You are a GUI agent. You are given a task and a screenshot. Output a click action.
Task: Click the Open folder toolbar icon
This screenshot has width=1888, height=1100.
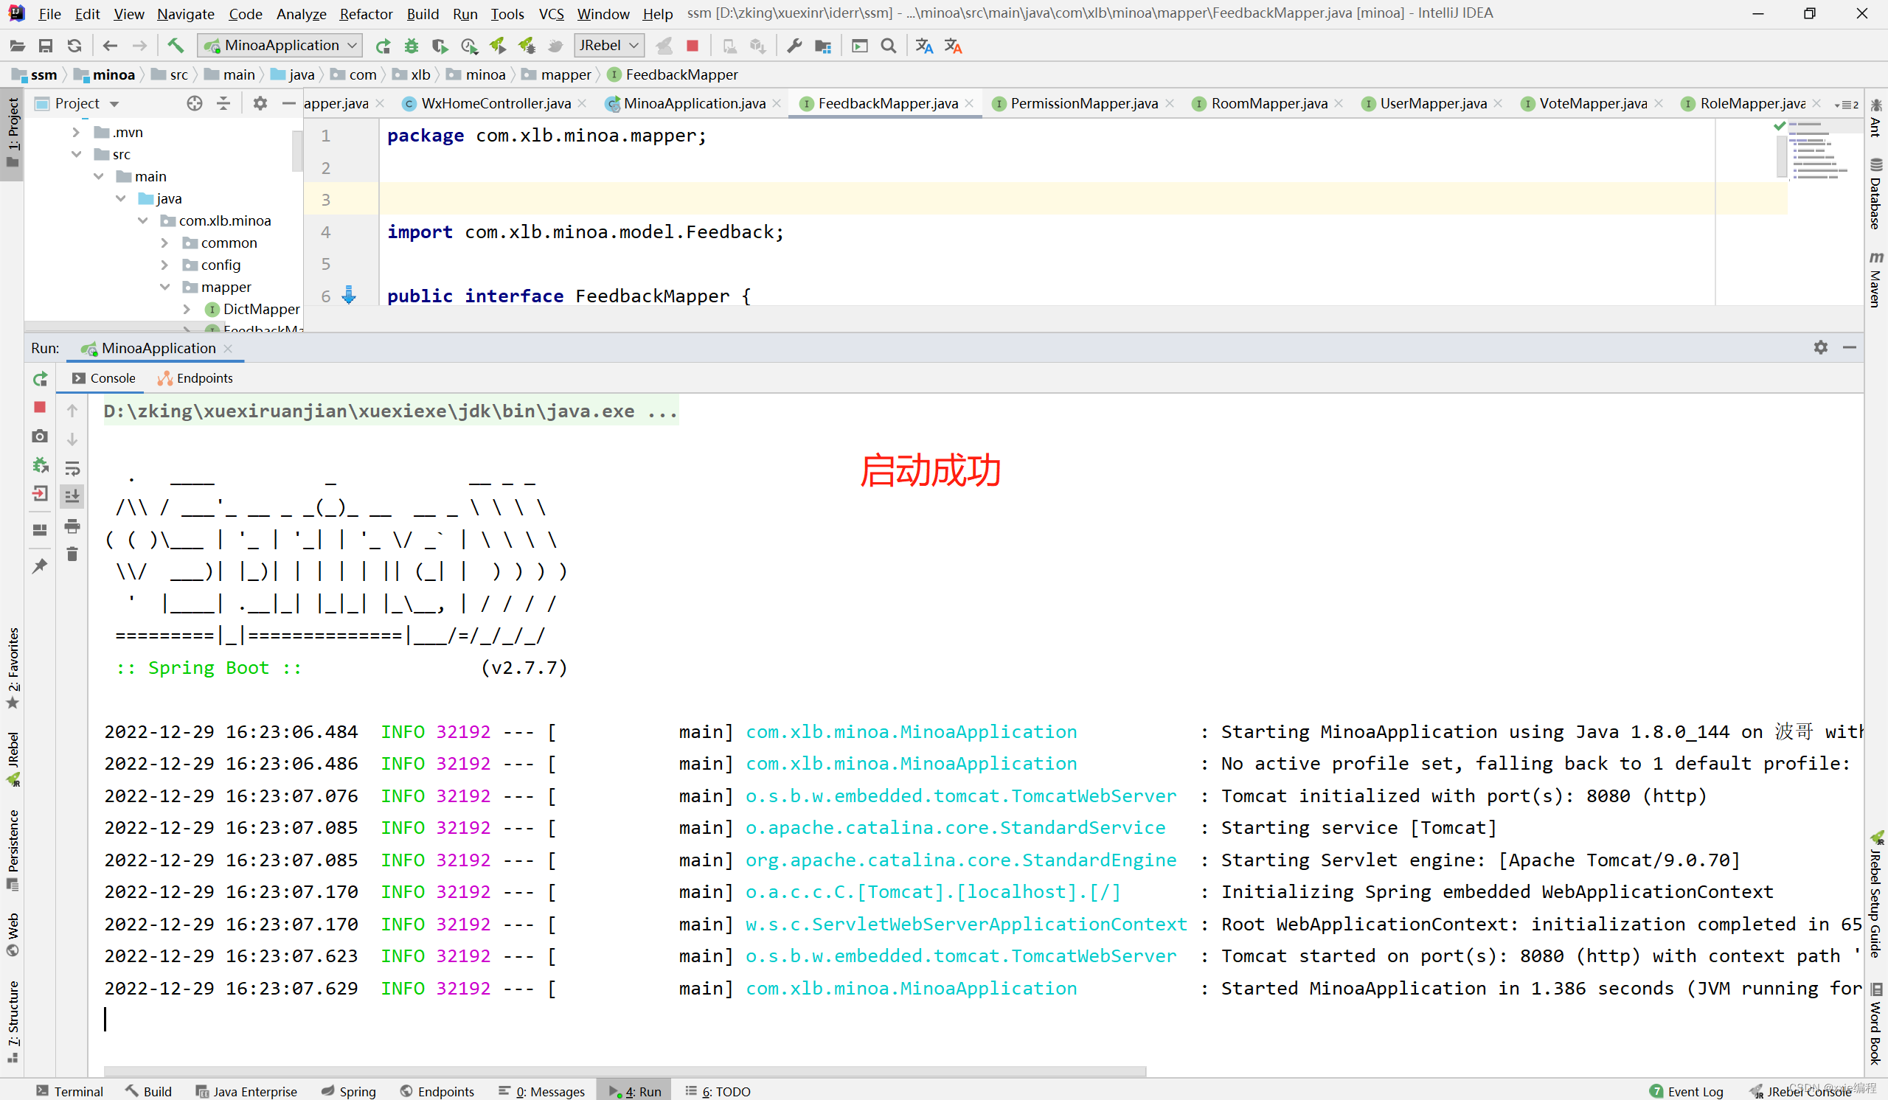pyautogui.click(x=17, y=46)
